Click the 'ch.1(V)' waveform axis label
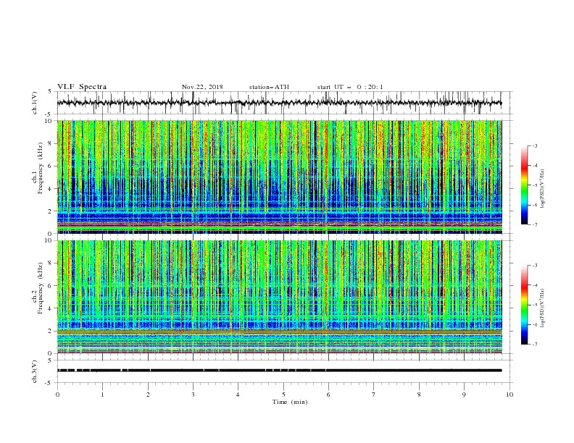This screenshot has height=443, width=574. tap(35, 103)
